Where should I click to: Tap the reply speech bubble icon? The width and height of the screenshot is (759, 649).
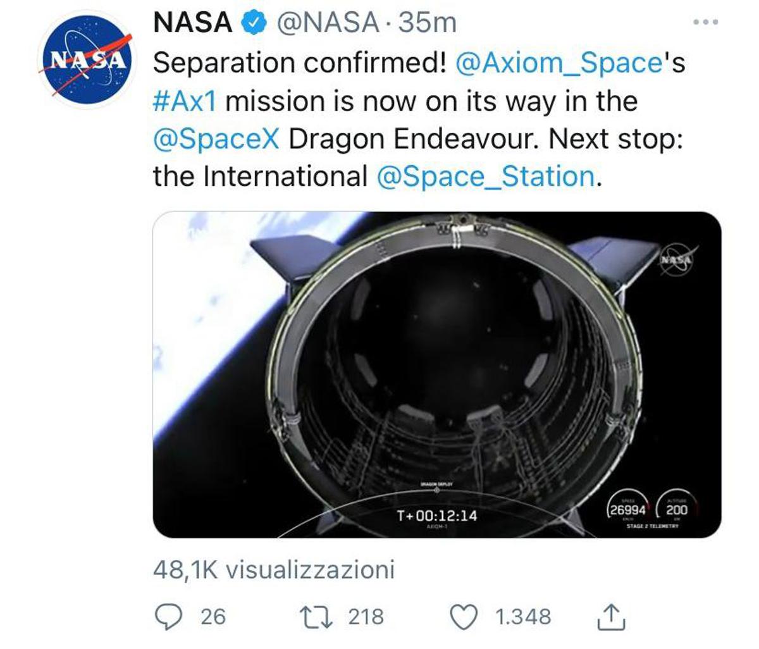168,617
